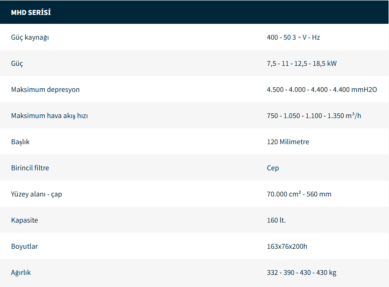The image size is (389, 287).
Task: Click the 400 - 50 3 ~ V - Hz value
Action: 293,37
